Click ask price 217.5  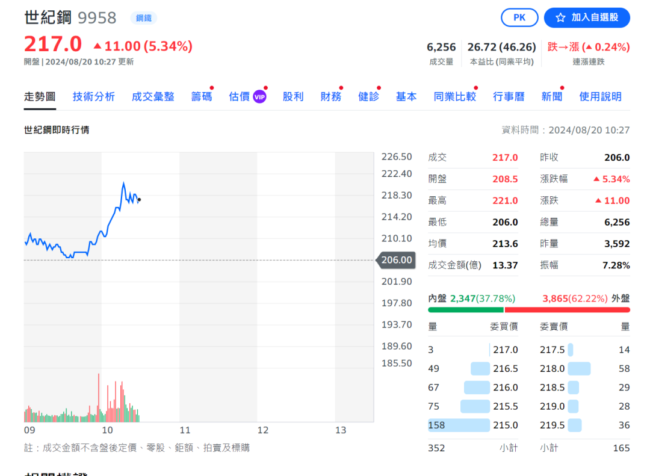point(552,350)
